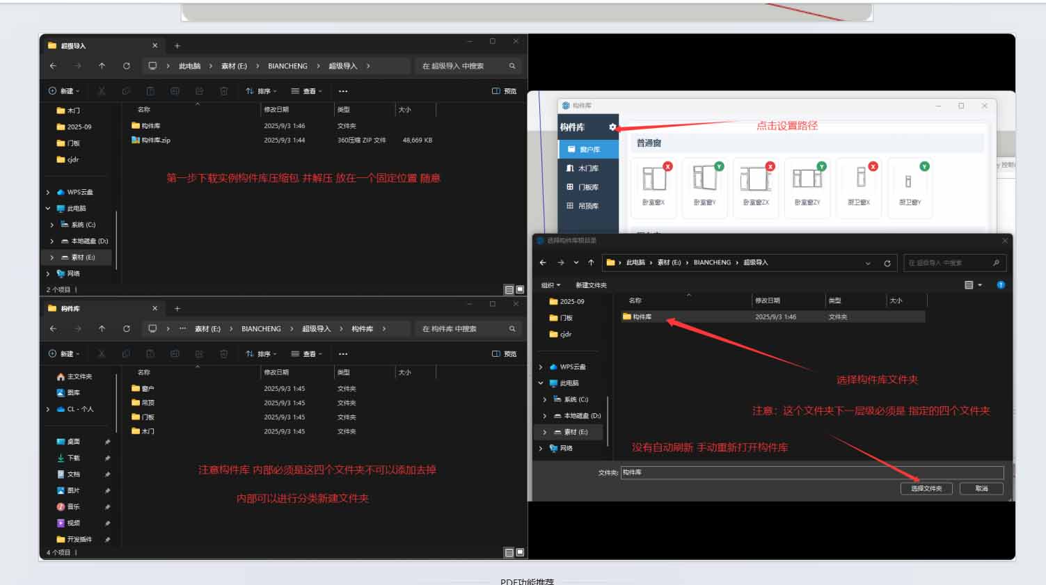Click the 取消 button in the dialog

pyautogui.click(x=981, y=488)
